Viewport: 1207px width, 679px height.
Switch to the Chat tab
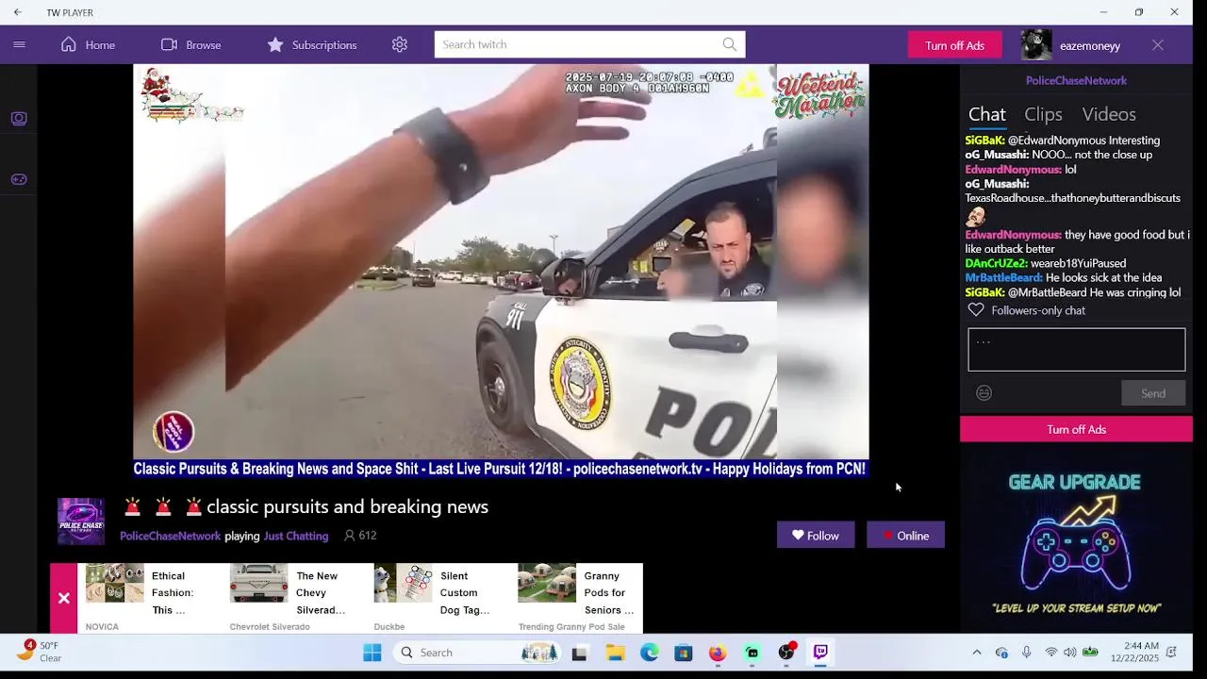click(986, 114)
